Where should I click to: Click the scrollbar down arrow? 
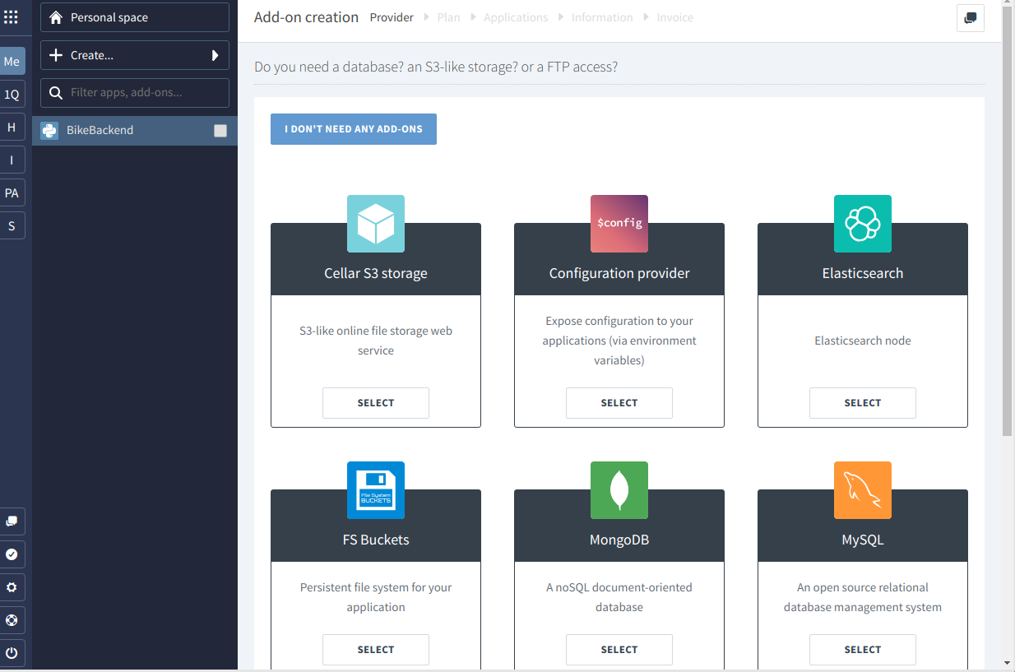1008,663
